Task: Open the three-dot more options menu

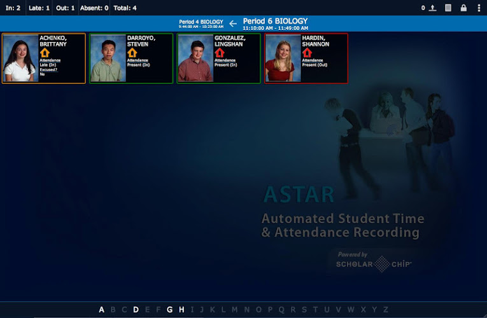Action: 479,8
